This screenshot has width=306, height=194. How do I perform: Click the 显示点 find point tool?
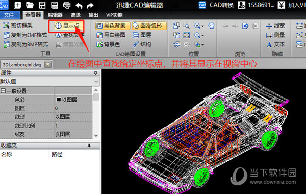(x=66, y=26)
